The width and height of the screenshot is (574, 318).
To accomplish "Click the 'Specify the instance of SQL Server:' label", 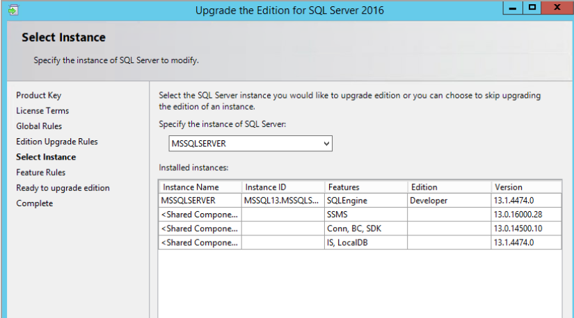I will coord(222,124).
